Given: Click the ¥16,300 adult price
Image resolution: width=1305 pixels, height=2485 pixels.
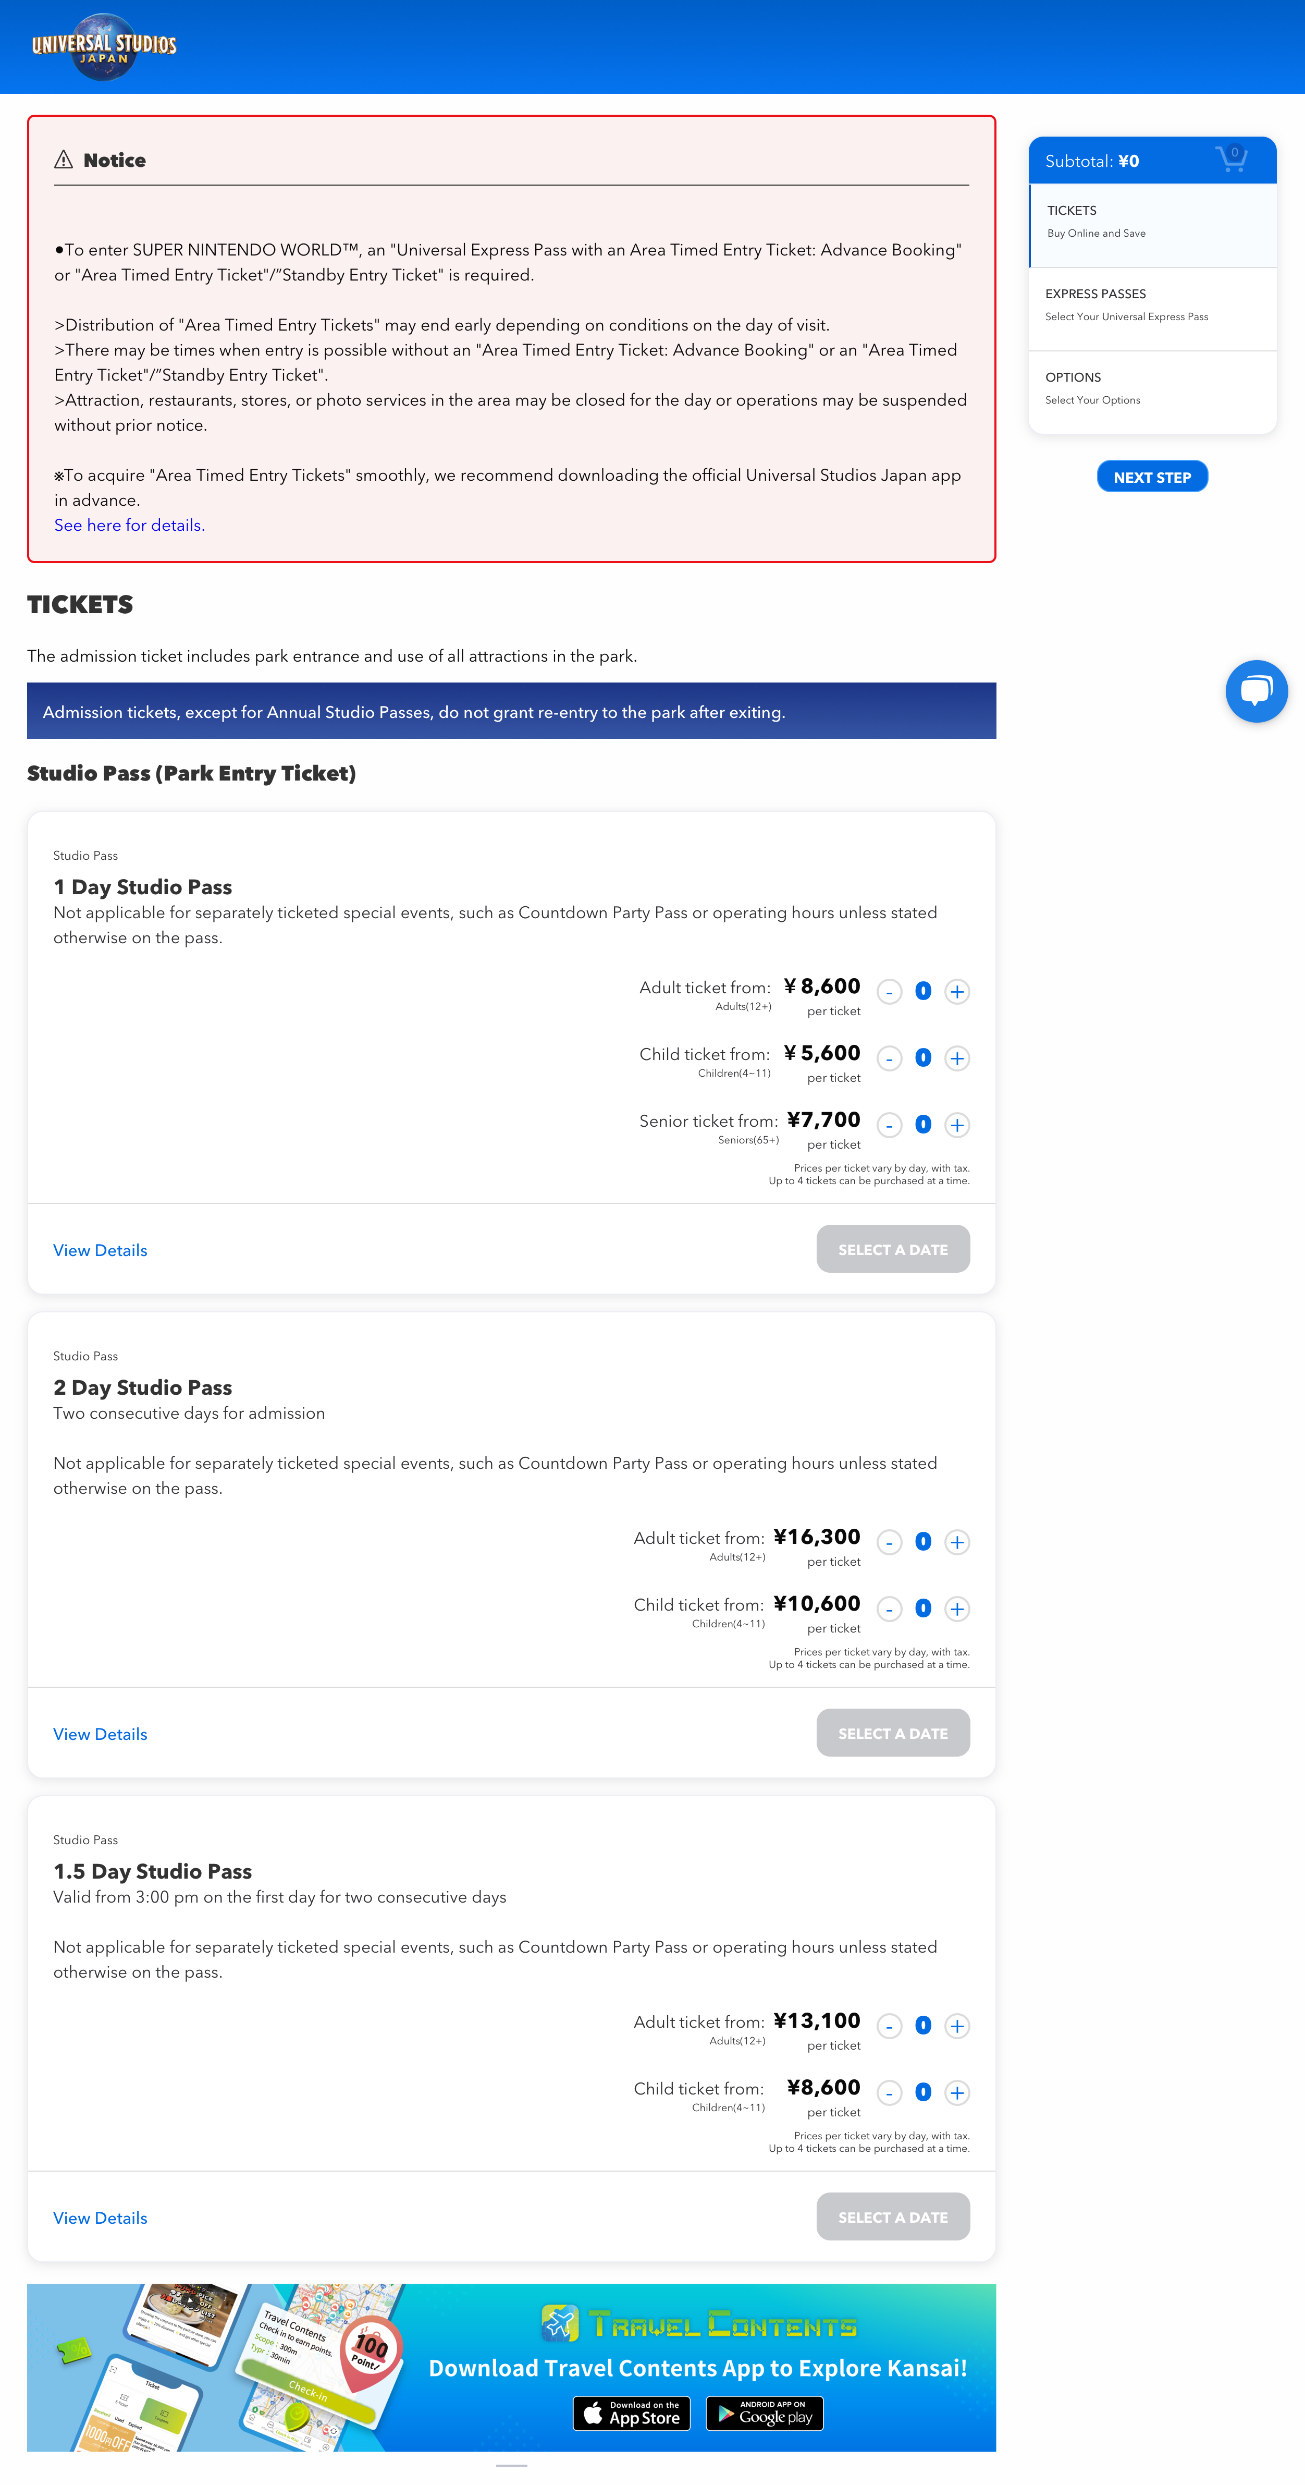Looking at the screenshot, I should tap(817, 1537).
